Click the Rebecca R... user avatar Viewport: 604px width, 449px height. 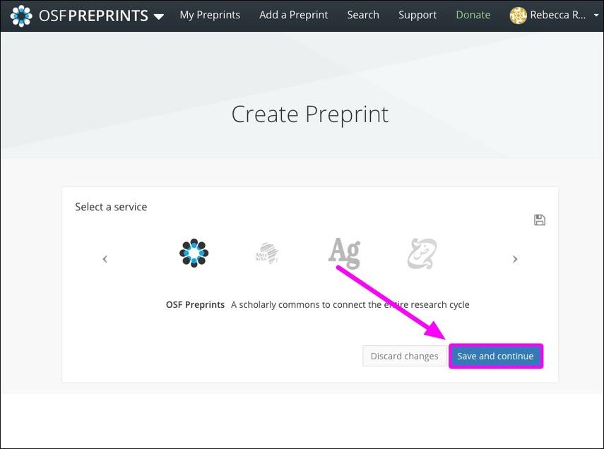518,16
